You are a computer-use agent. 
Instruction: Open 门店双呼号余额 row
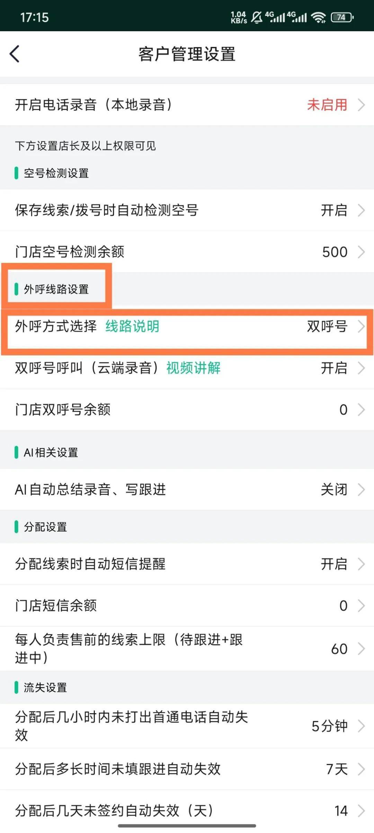[x=187, y=410]
